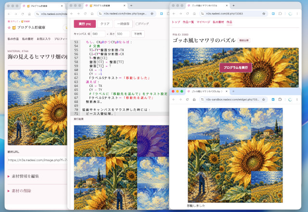This screenshot has height=212, width=308.
Task: Open new tab in code editor window
Action: 131,5
